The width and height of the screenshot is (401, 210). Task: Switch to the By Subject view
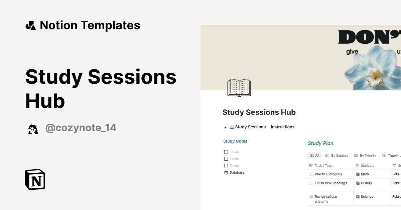[x=339, y=155]
